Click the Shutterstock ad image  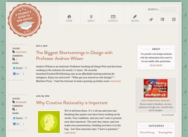tap(156, 88)
